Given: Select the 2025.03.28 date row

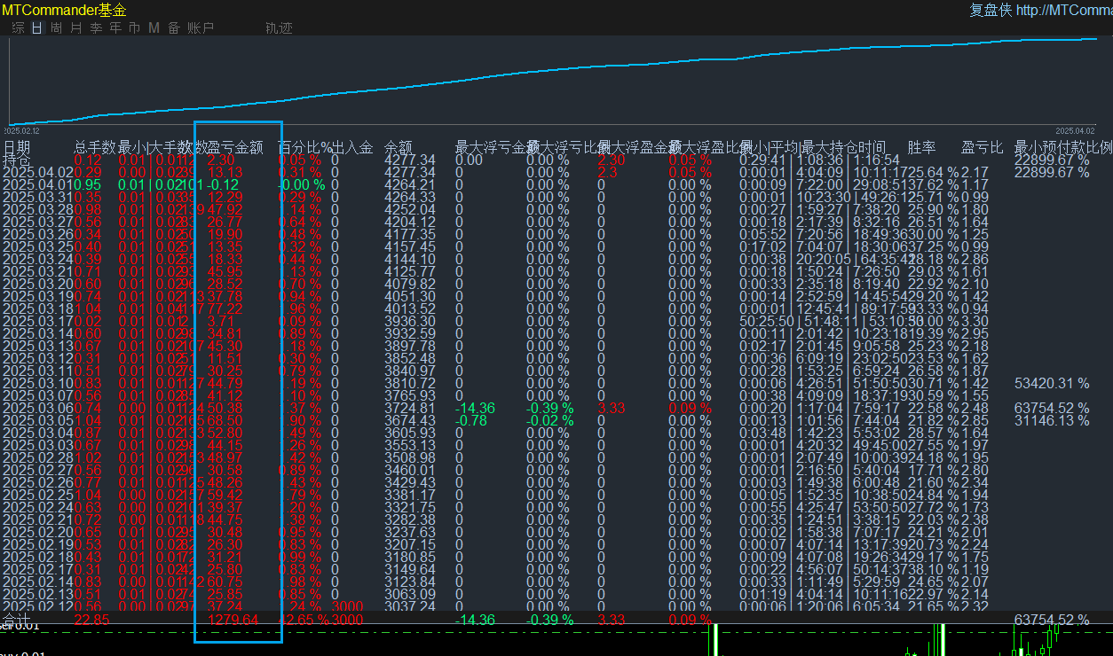Looking at the screenshot, I should (x=38, y=209).
